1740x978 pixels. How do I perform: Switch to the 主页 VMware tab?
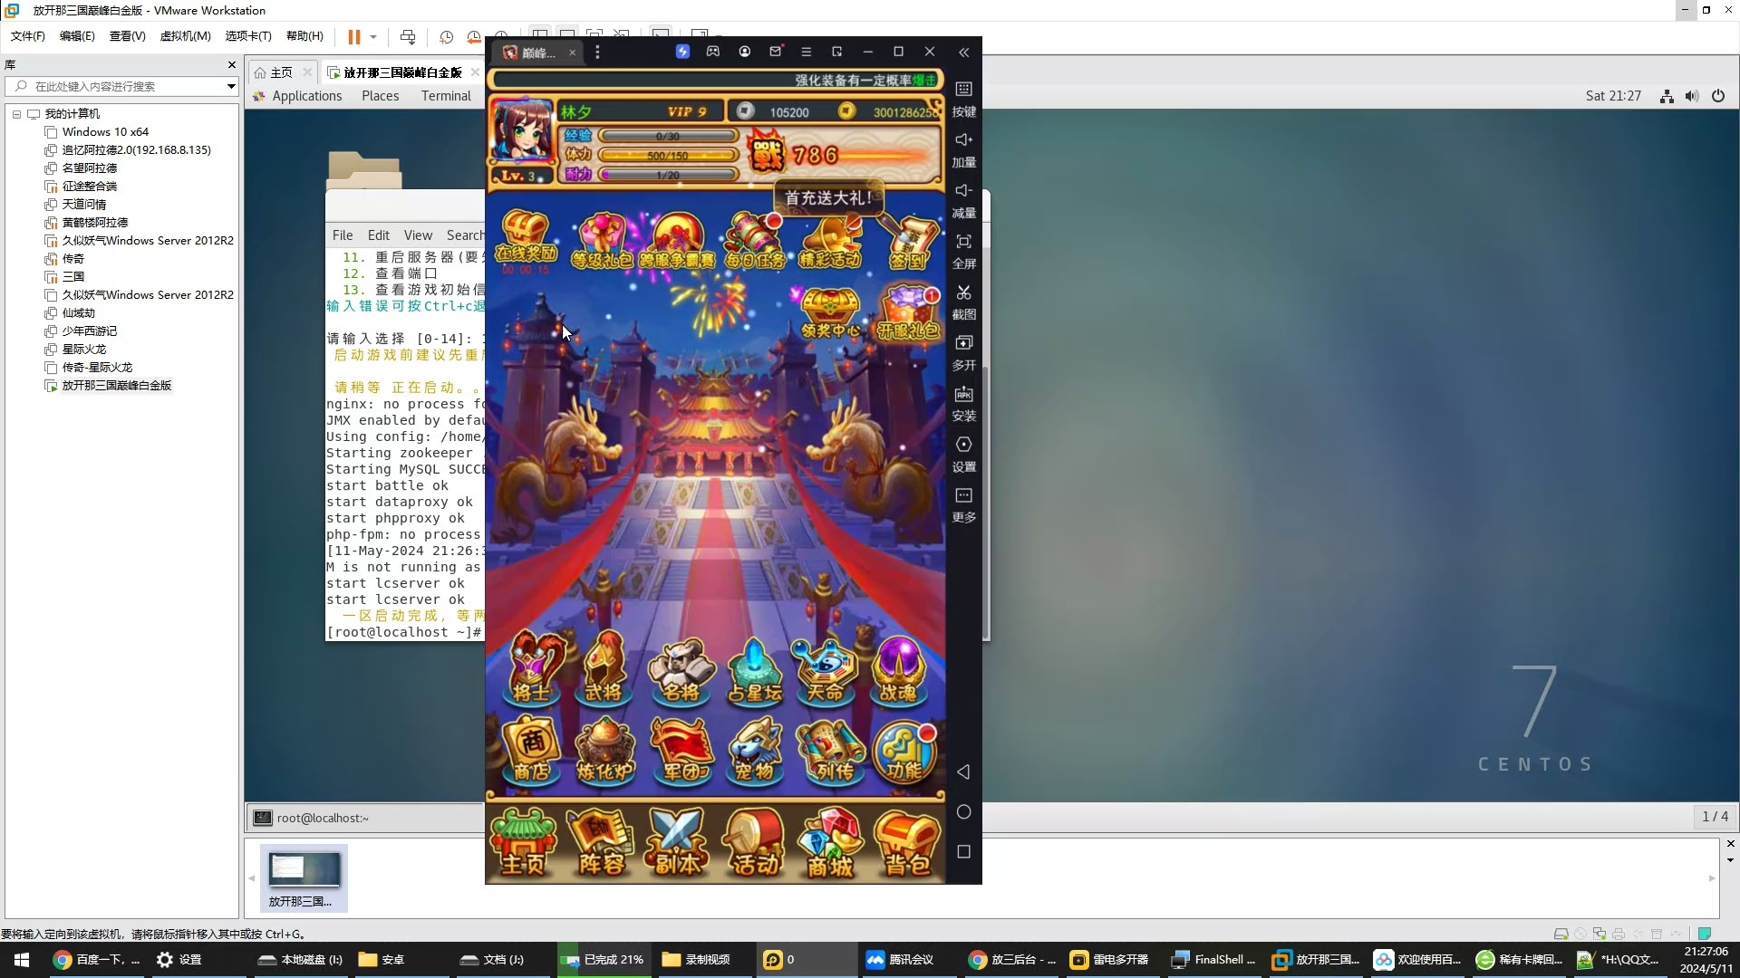(x=281, y=72)
